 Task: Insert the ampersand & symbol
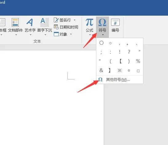[101, 70]
